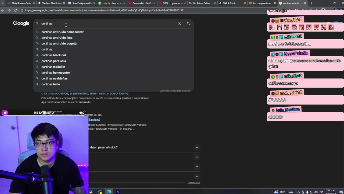The height and width of the screenshot is (194, 344).
Task: Click the Google logo
Action: pos(21,23)
